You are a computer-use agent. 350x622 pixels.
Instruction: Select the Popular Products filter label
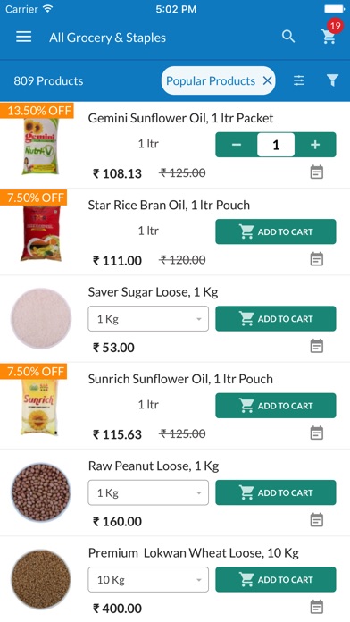pyautogui.click(x=211, y=81)
